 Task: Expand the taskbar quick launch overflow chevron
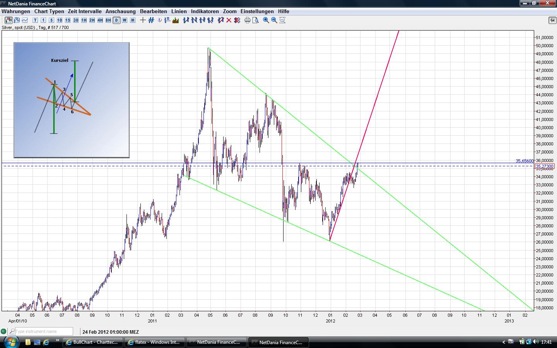click(58, 341)
